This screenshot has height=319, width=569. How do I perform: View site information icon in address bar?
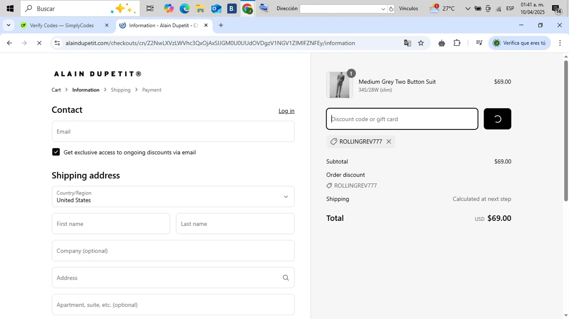(x=57, y=43)
